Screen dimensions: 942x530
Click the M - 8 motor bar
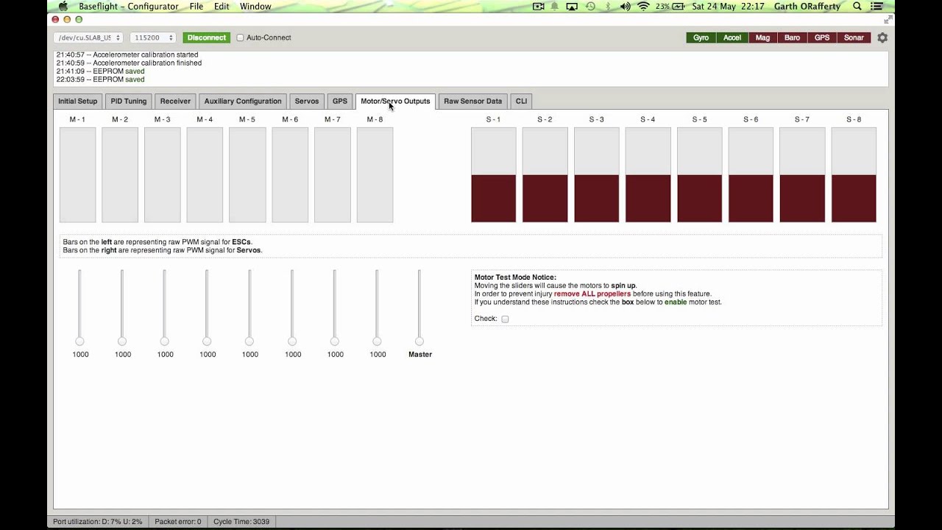click(x=375, y=174)
